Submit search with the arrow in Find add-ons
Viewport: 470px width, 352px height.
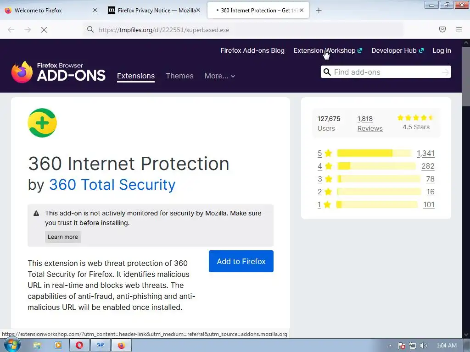click(445, 72)
